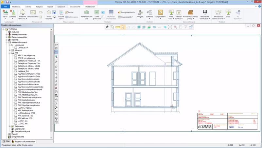Click the Energialaskenta ribbon icon

pyautogui.click(x=119, y=12)
